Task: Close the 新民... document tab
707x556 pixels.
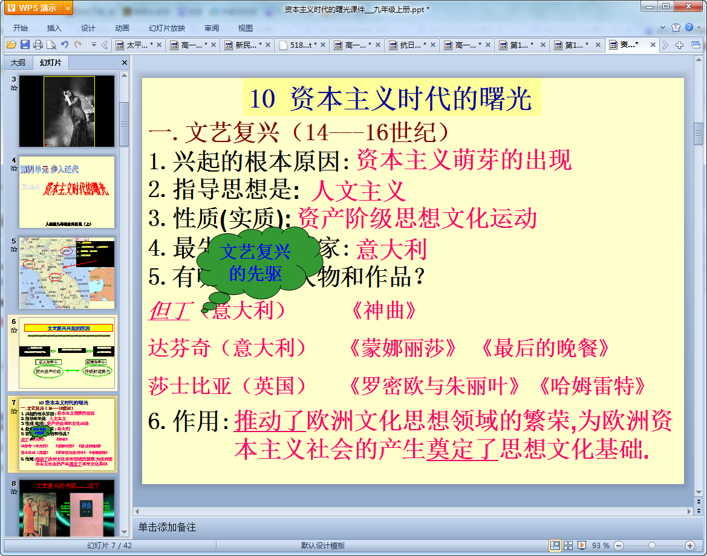Action: click(268, 45)
